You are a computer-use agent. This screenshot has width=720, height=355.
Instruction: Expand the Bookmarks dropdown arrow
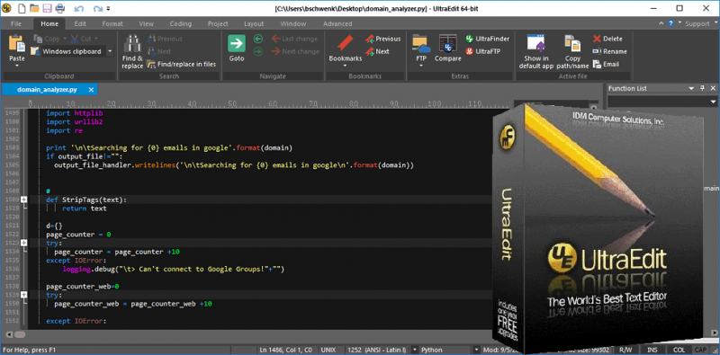(345, 66)
